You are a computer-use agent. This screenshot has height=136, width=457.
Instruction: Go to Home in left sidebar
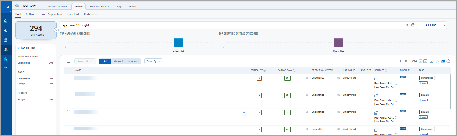click(6, 21)
